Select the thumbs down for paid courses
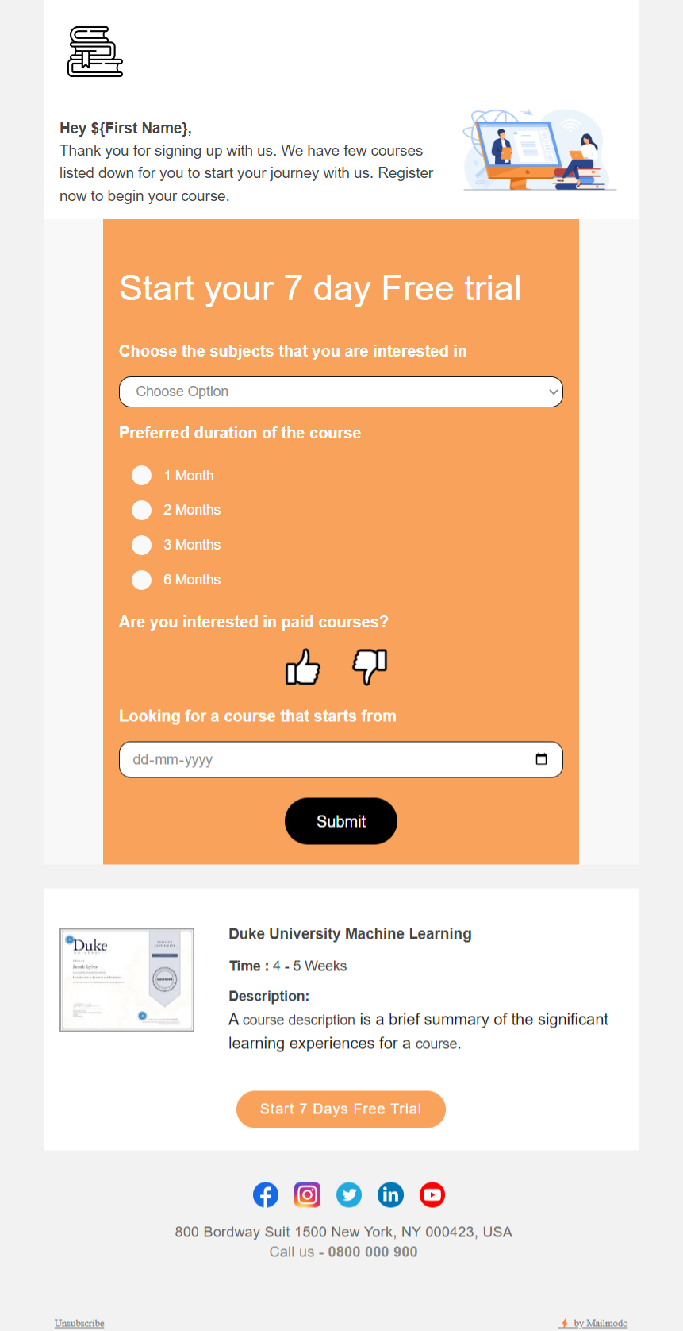The height and width of the screenshot is (1331, 683). coord(370,668)
